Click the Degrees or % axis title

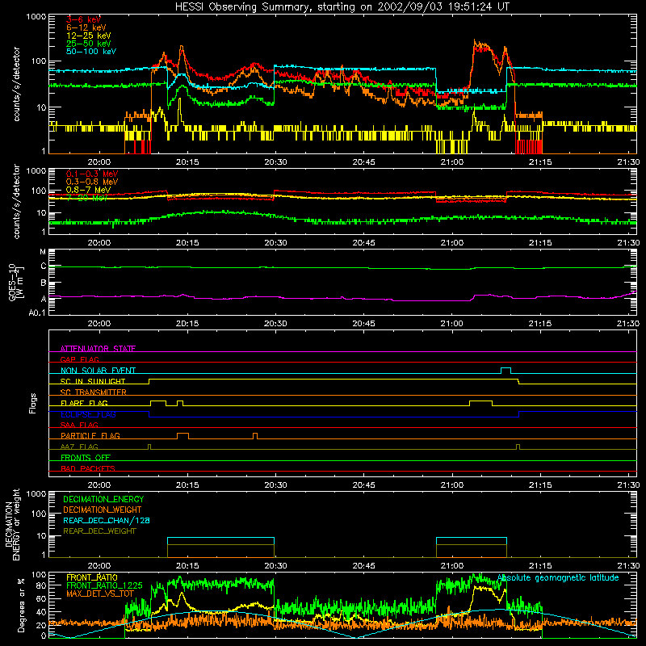(x=21, y=605)
